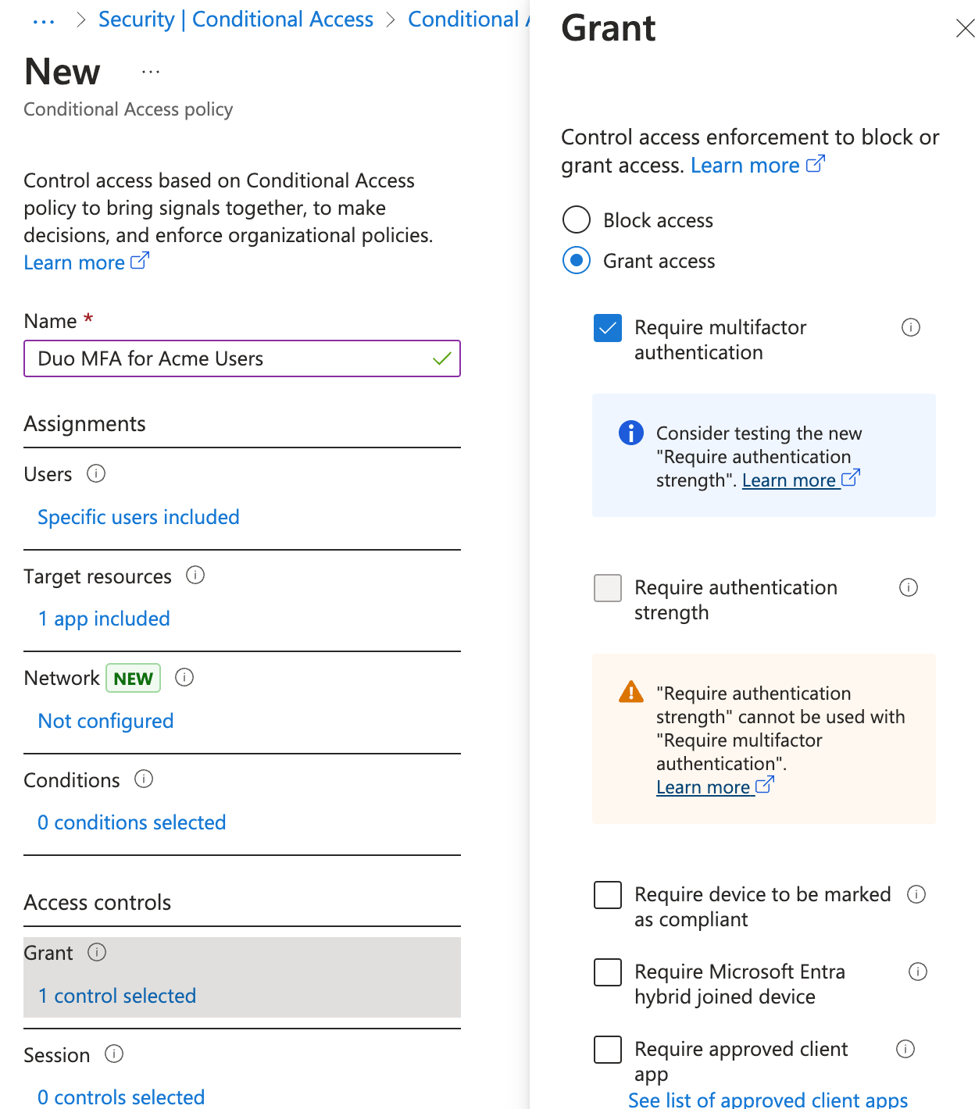Enable Require Microsoft Entra hybrid joined device

[x=608, y=972]
